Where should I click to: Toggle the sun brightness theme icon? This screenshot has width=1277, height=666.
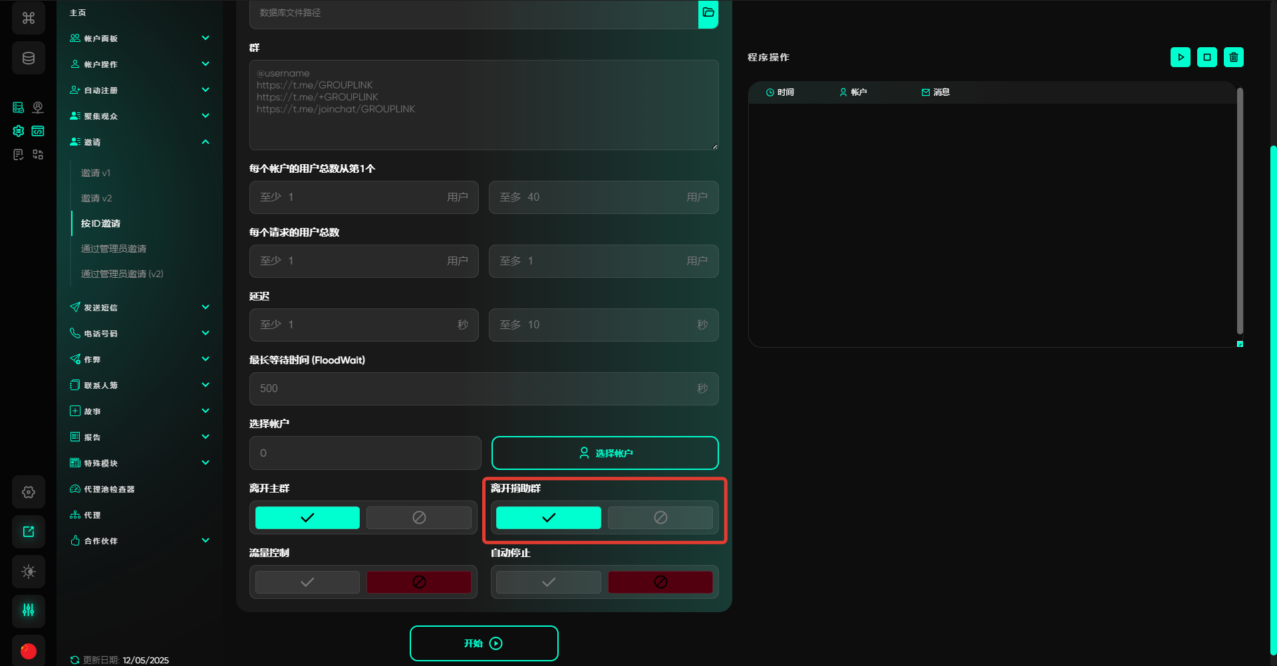(29, 572)
